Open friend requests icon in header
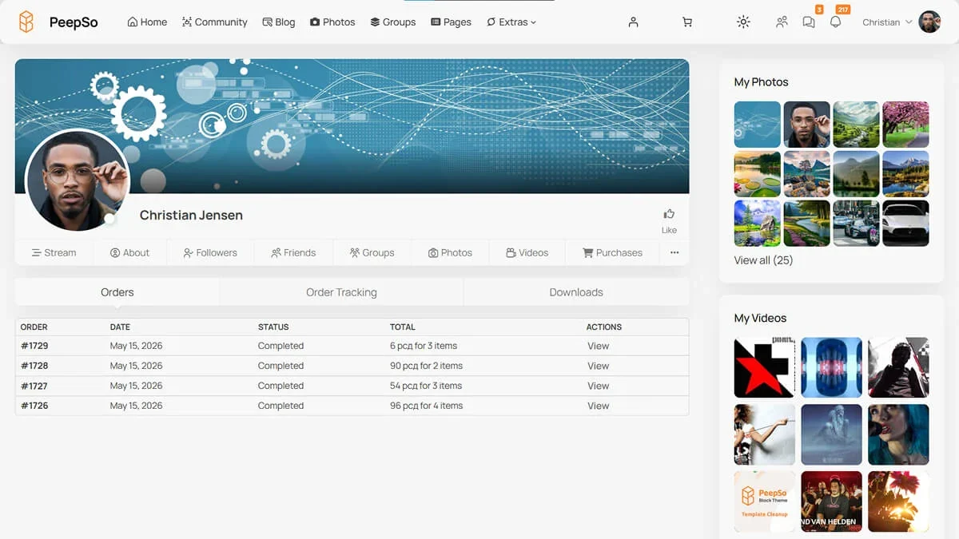Image resolution: width=959 pixels, height=539 pixels. point(782,22)
